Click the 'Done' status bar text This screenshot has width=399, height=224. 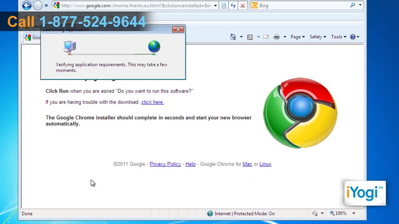[27, 213]
